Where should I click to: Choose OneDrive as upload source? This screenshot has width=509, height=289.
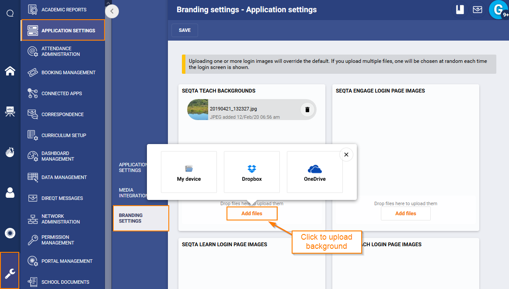(x=314, y=172)
